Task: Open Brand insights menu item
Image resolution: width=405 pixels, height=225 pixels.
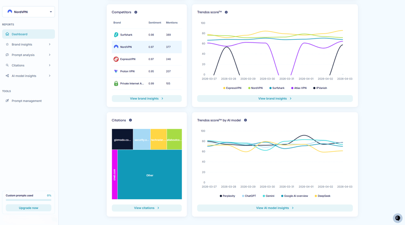Action: coord(28,44)
